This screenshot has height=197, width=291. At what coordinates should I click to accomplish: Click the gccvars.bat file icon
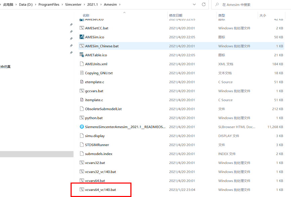pyautogui.click(x=82, y=91)
